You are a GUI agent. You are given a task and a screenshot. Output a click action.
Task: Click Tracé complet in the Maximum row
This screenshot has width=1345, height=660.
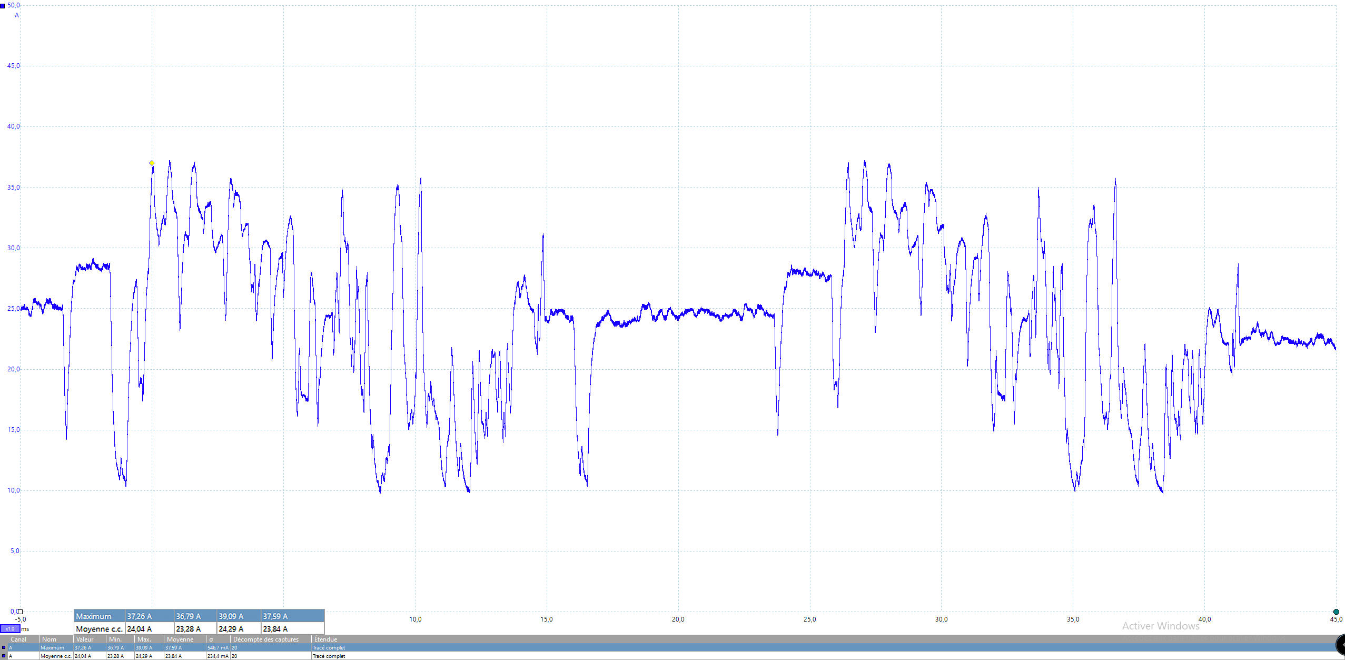329,648
